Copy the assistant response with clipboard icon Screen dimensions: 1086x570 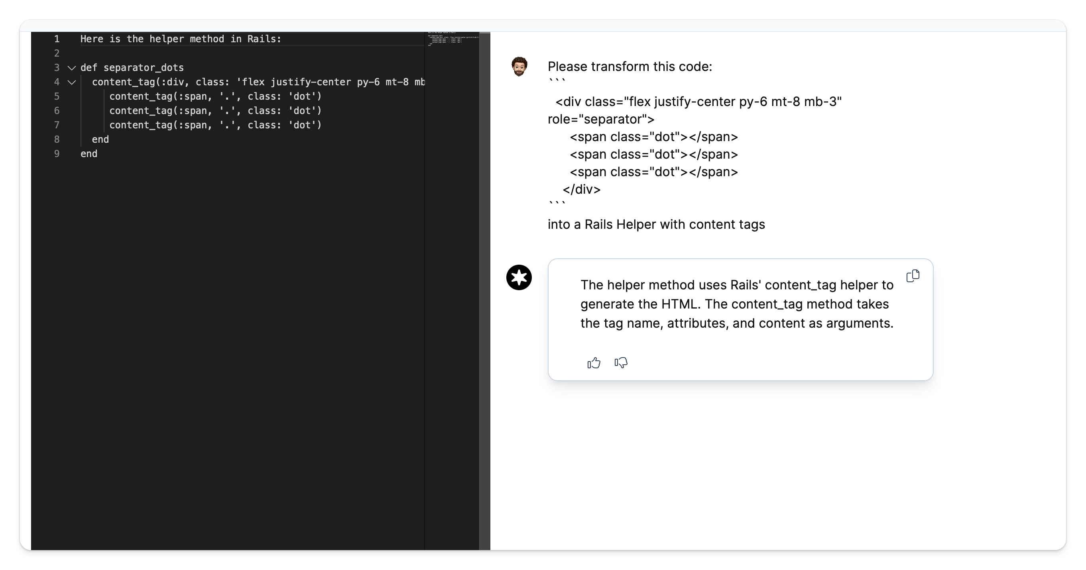(x=913, y=276)
